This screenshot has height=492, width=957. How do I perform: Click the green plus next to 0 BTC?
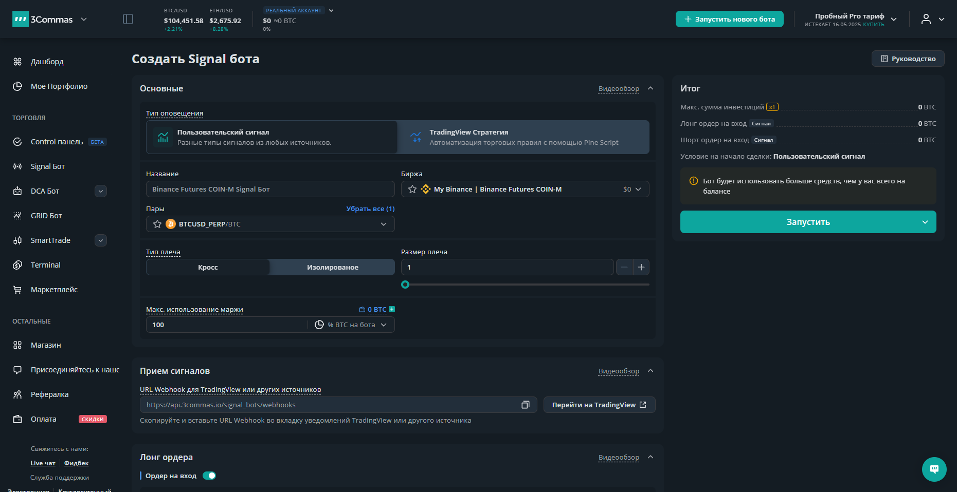pos(392,309)
